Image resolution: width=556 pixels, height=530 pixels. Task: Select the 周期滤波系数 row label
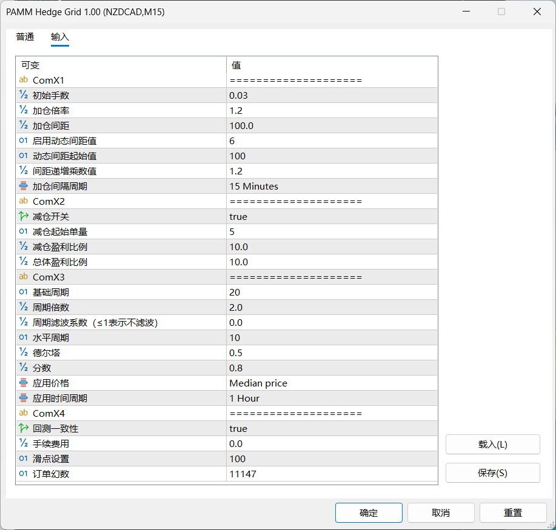95,322
